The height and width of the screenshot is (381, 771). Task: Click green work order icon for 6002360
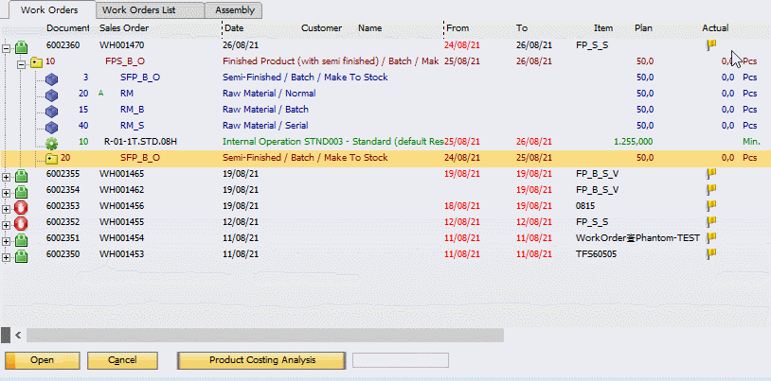point(23,45)
